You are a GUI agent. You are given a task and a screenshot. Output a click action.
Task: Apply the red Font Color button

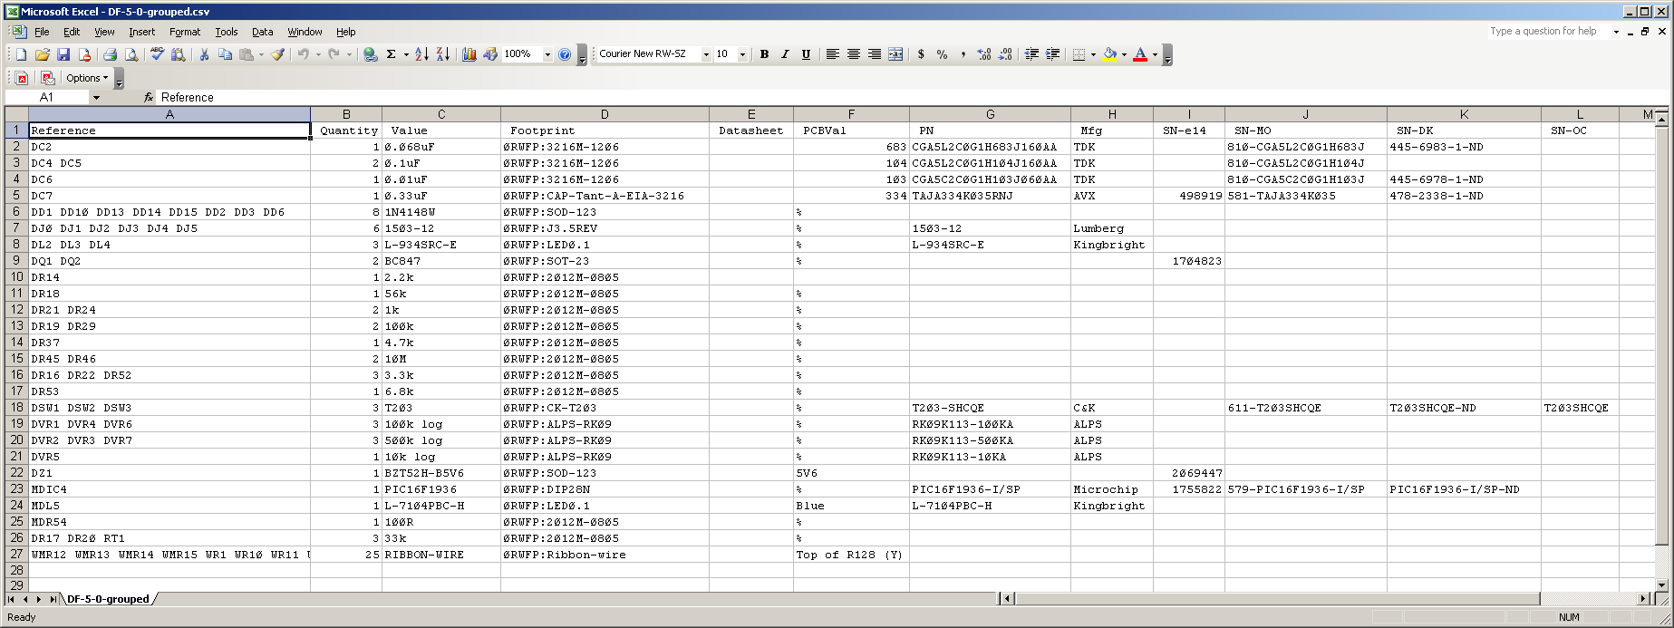pyautogui.click(x=1140, y=54)
